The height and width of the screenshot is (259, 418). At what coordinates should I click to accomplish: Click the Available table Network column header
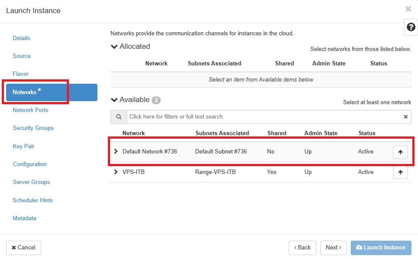[x=134, y=133]
